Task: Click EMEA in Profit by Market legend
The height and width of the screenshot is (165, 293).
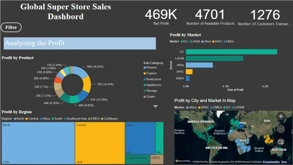Action: (x=229, y=42)
